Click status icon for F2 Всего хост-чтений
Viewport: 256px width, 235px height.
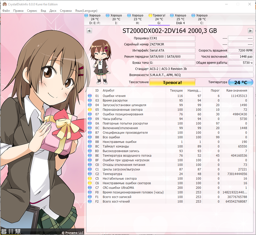click(90, 202)
